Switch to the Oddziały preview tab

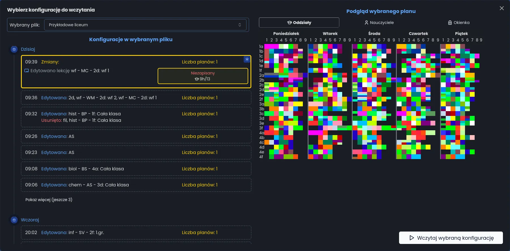click(299, 23)
